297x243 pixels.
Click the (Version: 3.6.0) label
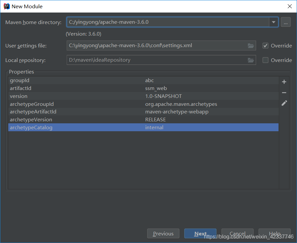(83, 34)
